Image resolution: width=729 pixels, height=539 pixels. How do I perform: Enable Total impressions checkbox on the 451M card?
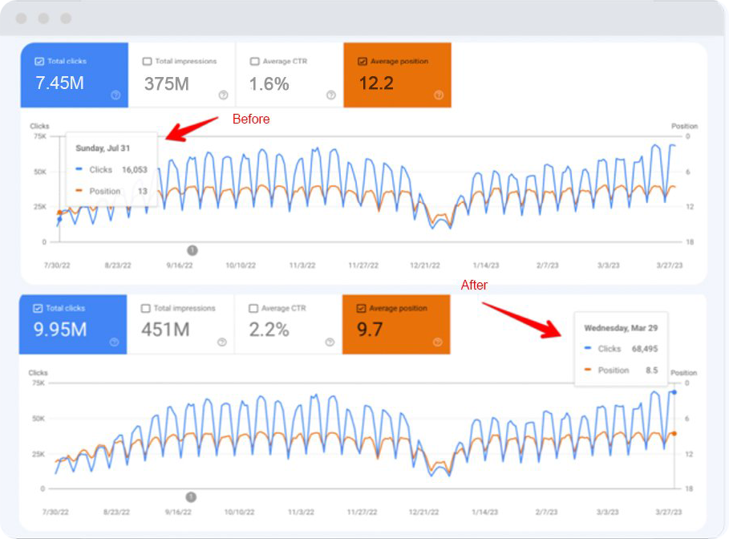(146, 308)
